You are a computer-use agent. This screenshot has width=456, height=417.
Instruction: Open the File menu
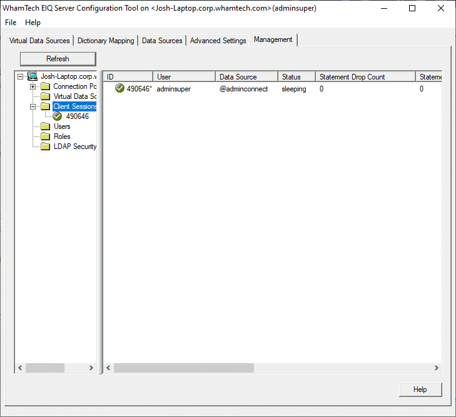coord(11,23)
